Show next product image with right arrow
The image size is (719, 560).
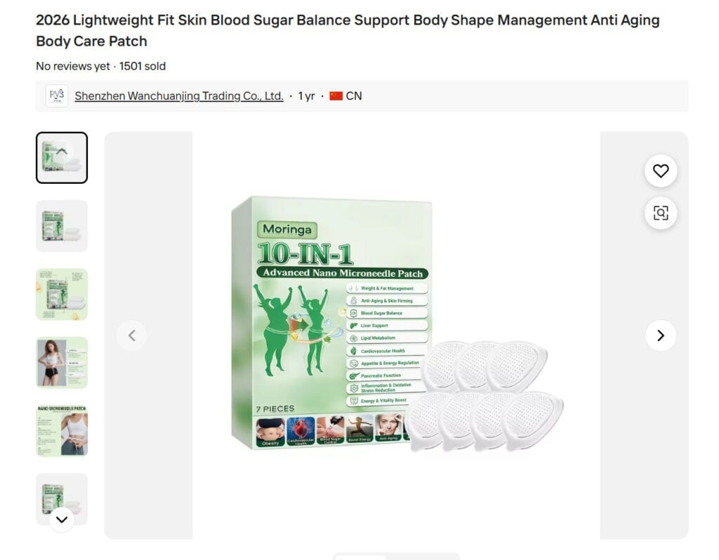coord(660,335)
